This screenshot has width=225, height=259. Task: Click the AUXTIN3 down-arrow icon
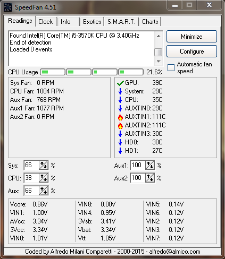[x=120, y=134]
